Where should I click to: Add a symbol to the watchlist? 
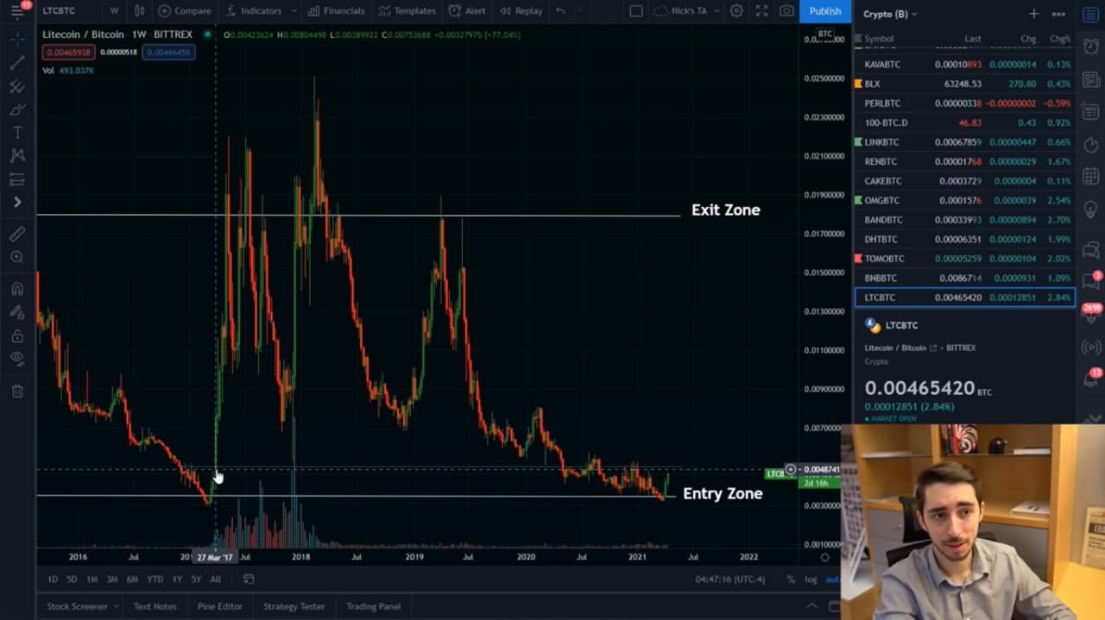tap(1033, 14)
